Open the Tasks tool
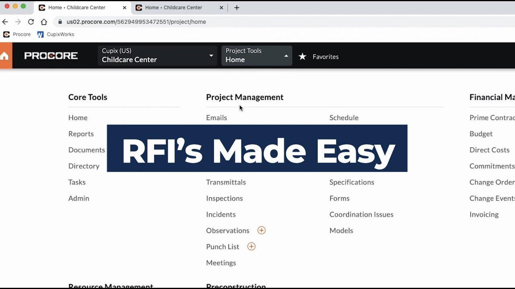 click(x=77, y=182)
